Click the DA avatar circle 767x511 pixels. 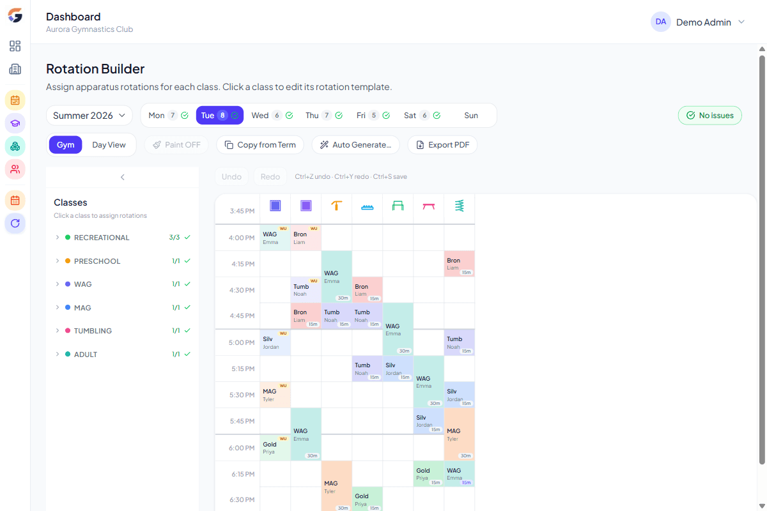coord(661,22)
